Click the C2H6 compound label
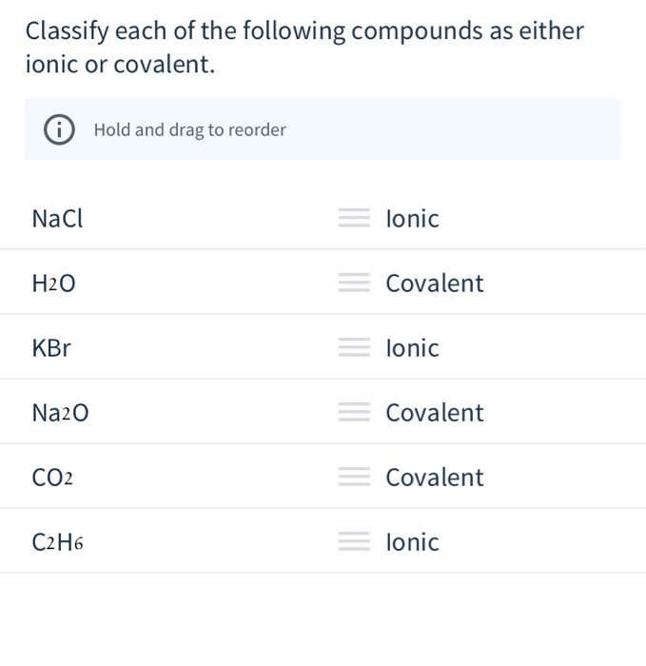Image resolution: width=646 pixels, height=666 pixels. click(x=57, y=542)
